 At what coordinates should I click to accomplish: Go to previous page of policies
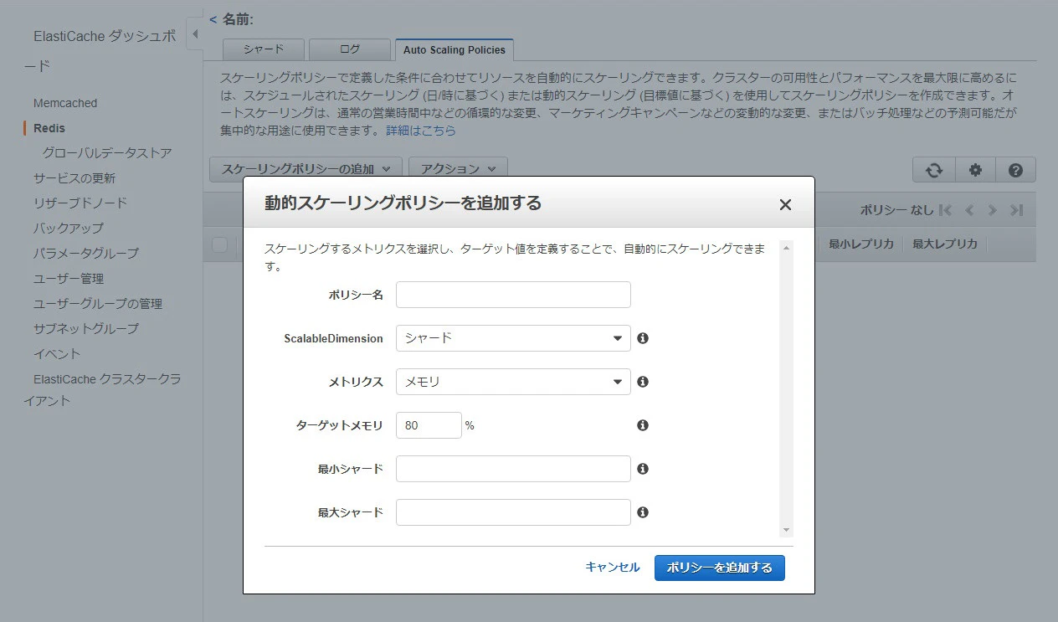[x=969, y=210]
